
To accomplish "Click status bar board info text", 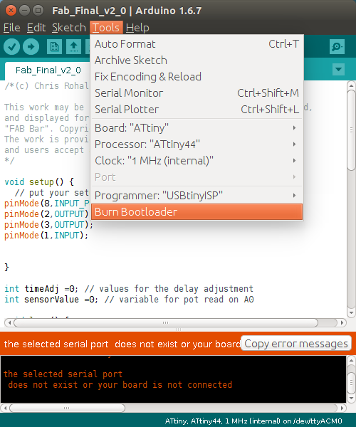I will pyautogui.click(x=253, y=421).
